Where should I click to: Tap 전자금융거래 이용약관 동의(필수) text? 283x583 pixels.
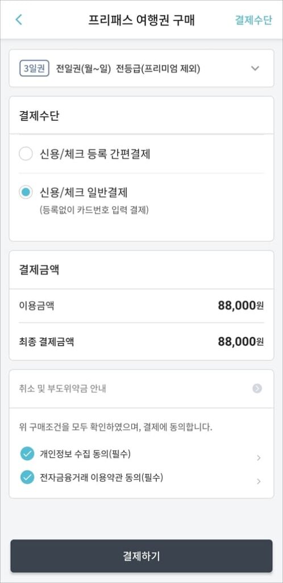coord(101,477)
